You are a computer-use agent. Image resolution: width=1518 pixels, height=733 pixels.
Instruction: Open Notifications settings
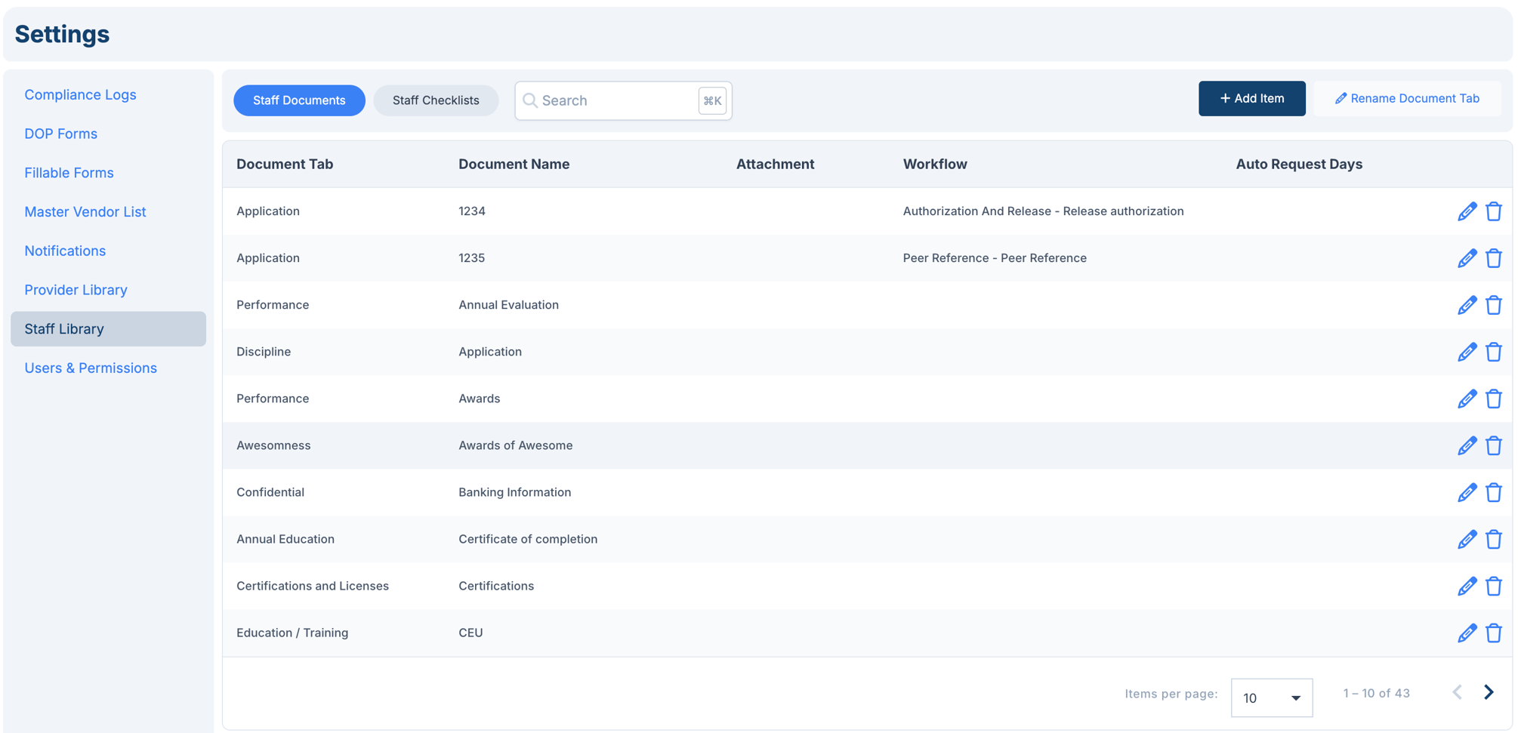(65, 251)
